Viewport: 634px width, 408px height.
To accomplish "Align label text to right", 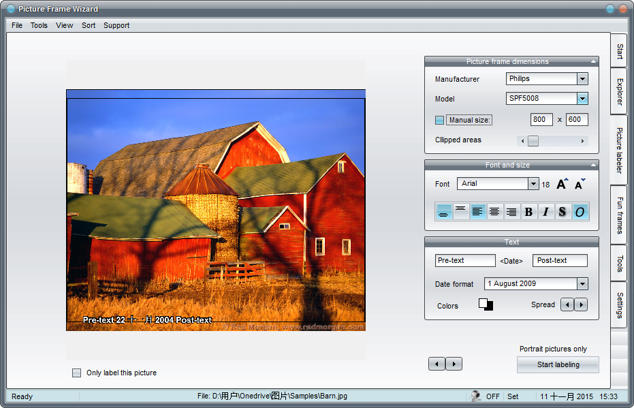I will pos(511,212).
